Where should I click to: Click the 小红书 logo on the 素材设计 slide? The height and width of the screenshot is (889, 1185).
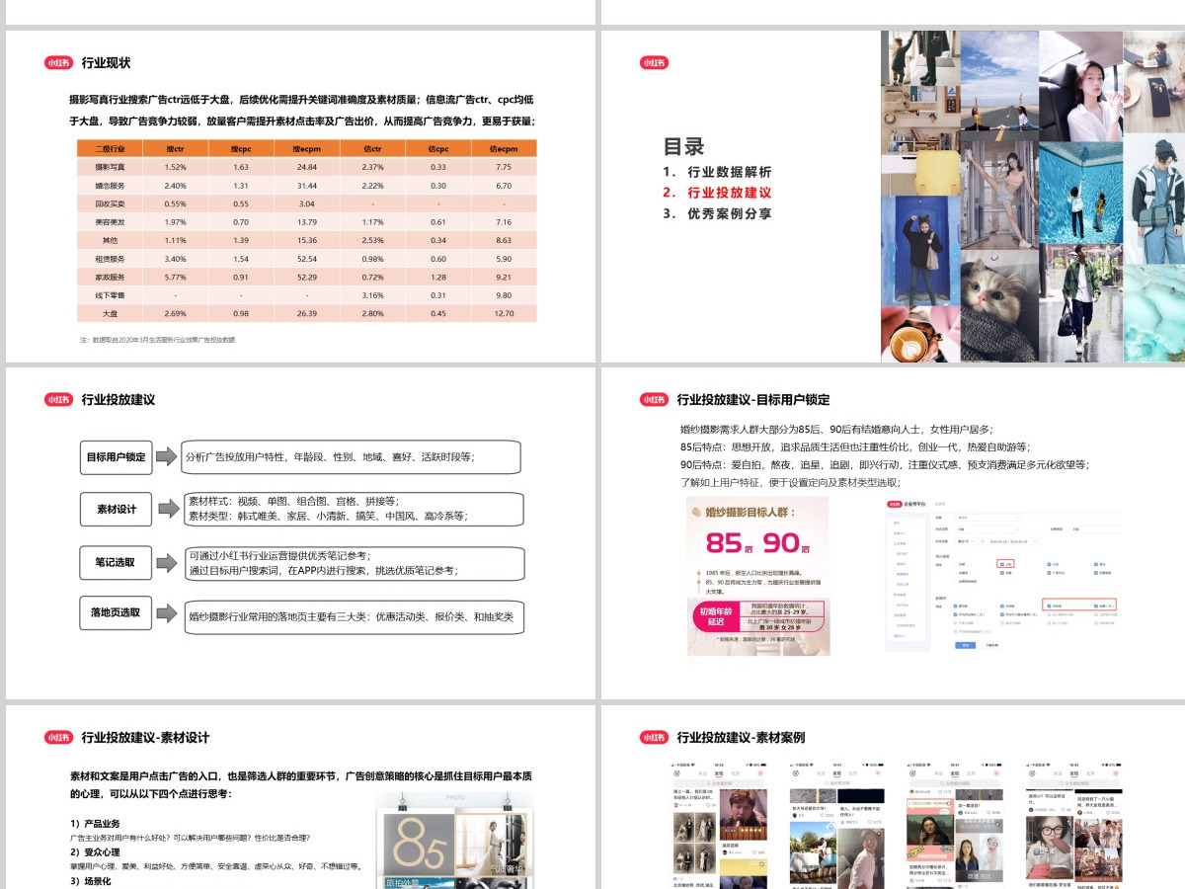tap(58, 737)
